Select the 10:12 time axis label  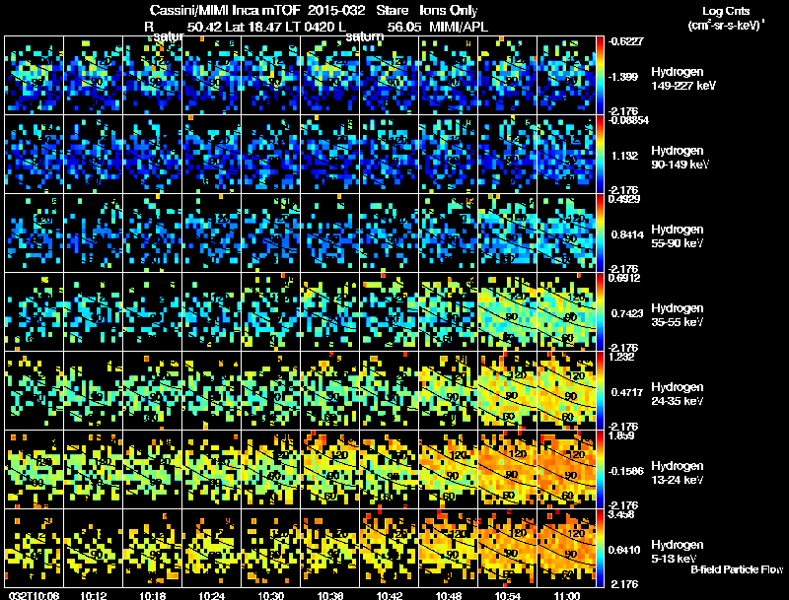tap(93, 596)
